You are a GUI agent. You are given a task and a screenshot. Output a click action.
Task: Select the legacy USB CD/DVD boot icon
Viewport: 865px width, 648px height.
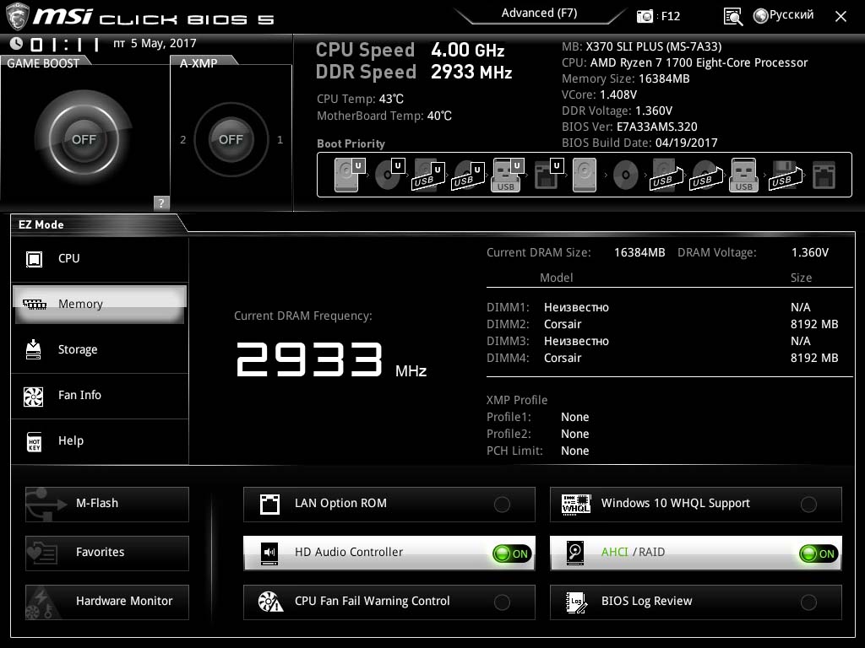coord(705,175)
